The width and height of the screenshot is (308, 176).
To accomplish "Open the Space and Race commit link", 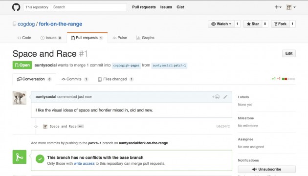I will pyautogui.click(x=63, y=126).
